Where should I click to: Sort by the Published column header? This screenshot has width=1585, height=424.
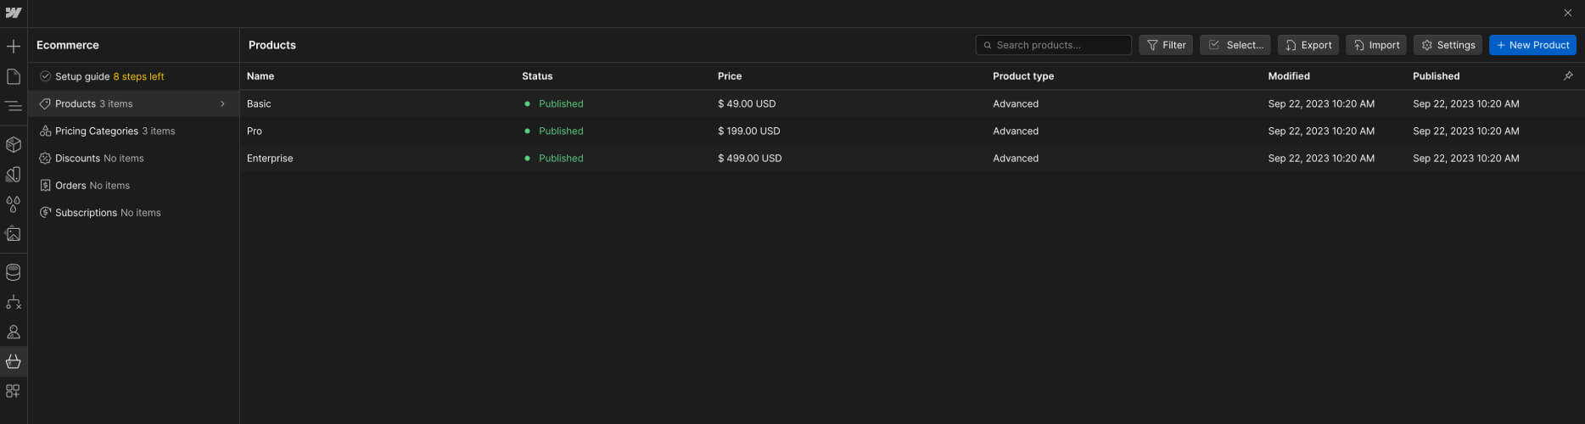coord(1436,76)
